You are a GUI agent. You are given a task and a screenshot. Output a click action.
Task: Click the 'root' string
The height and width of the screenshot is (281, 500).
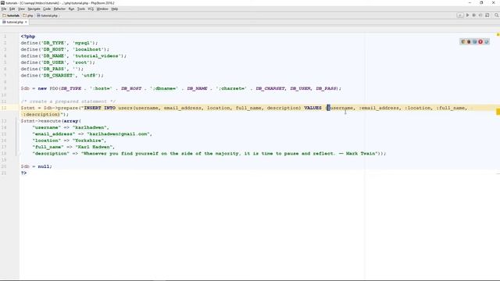coord(80,62)
